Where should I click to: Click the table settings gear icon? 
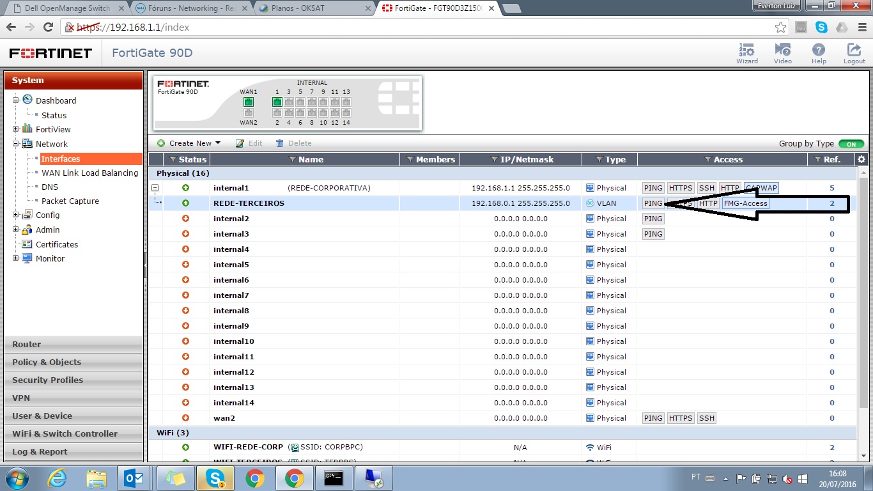(x=861, y=160)
